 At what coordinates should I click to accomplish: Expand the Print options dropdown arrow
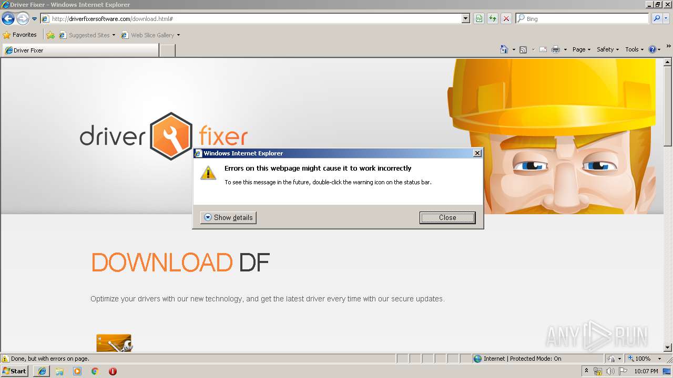pyautogui.click(x=565, y=49)
